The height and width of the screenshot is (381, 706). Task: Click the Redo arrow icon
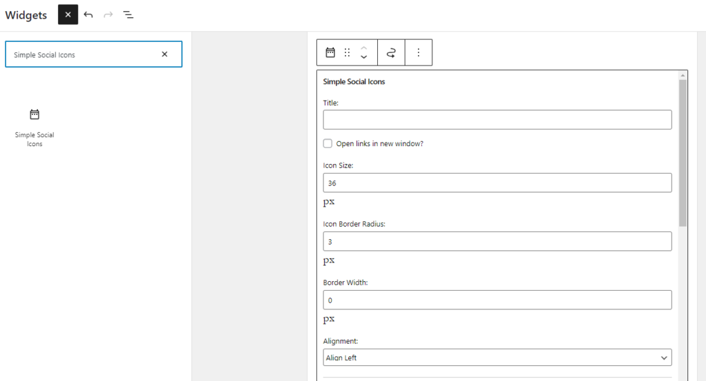[108, 15]
